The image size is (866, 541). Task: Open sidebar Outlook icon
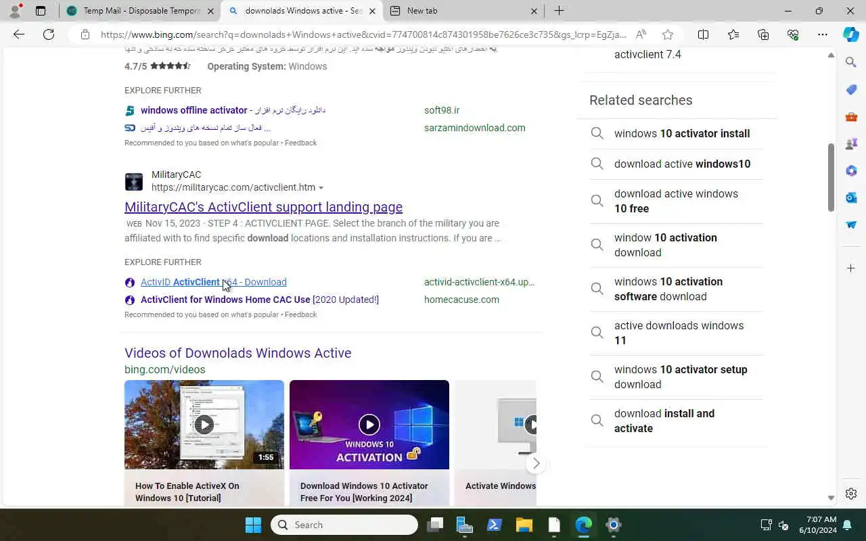click(851, 197)
